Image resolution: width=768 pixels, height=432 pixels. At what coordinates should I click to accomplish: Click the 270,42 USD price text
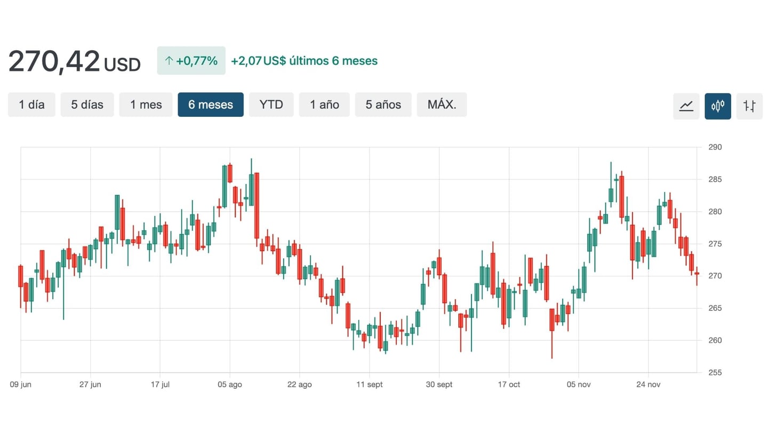pyautogui.click(x=74, y=60)
